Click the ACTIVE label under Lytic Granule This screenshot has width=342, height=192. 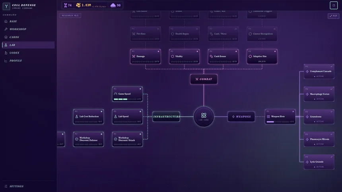(320, 167)
